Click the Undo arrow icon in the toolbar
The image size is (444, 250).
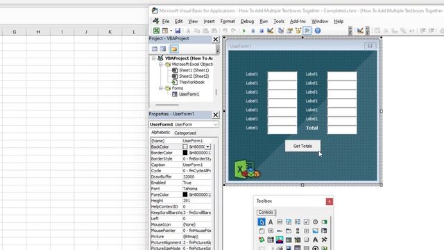[x=225, y=31]
